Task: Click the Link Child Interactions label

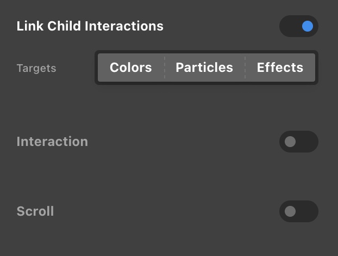Action: coord(90,26)
